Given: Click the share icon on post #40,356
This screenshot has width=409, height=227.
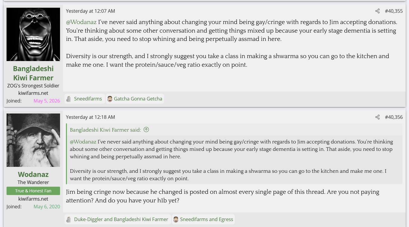Looking at the screenshot, I should pos(377,117).
